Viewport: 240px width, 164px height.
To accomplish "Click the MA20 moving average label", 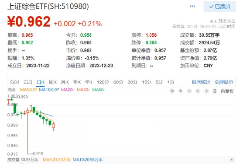I will (68, 90).
